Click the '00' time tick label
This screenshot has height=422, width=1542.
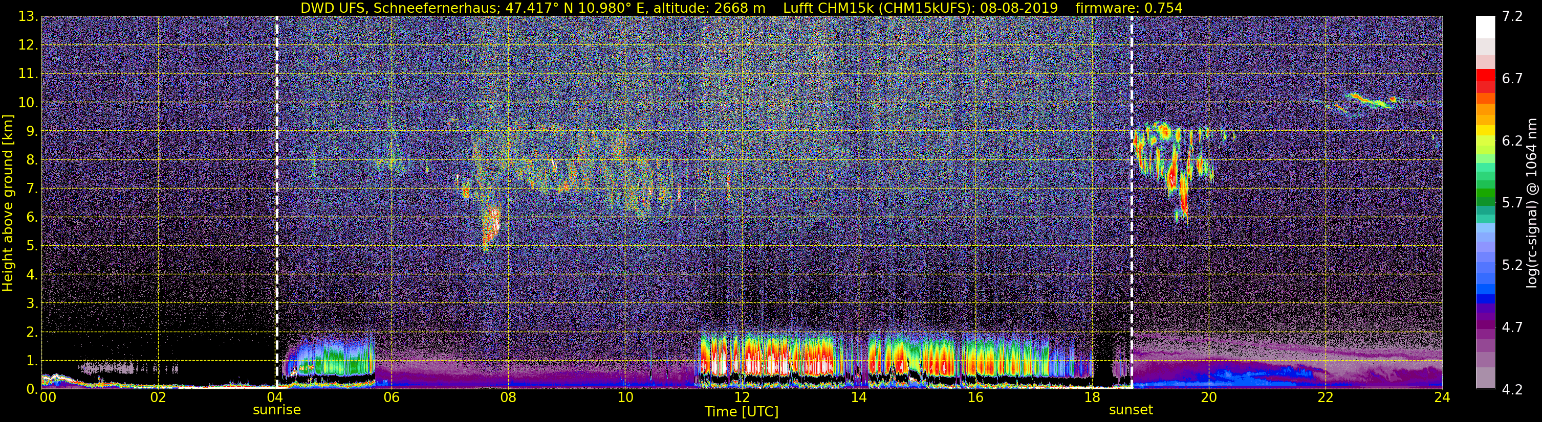click(x=47, y=397)
